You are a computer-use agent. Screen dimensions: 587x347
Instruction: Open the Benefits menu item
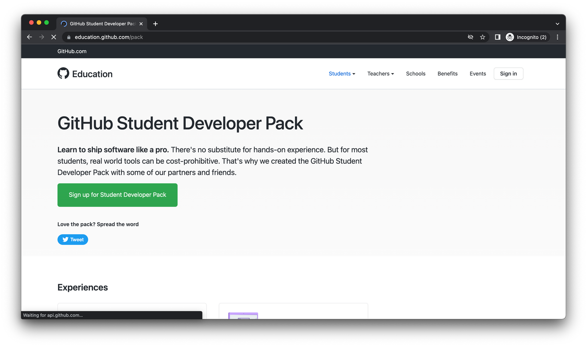(x=447, y=74)
